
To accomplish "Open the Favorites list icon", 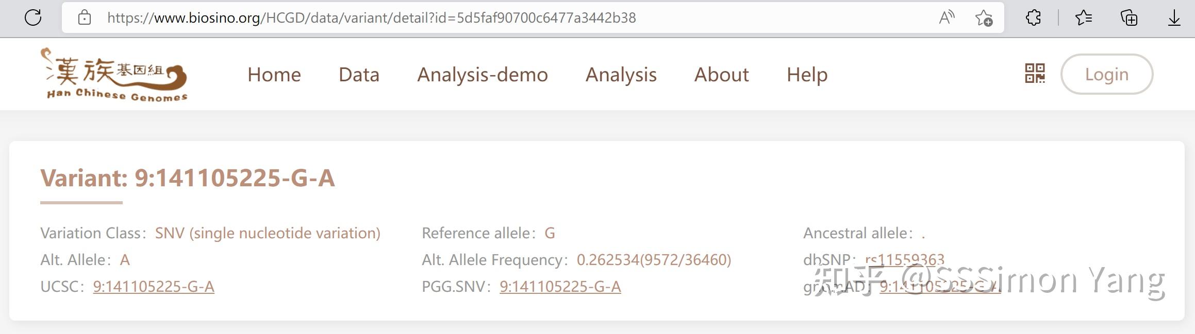I will pyautogui.click(x=1083, y=18).
